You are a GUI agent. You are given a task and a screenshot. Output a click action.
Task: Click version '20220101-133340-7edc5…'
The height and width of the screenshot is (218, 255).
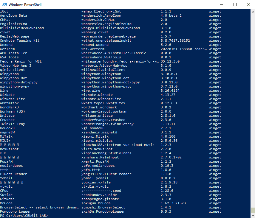pyautogui.click(x=184, y=49)
